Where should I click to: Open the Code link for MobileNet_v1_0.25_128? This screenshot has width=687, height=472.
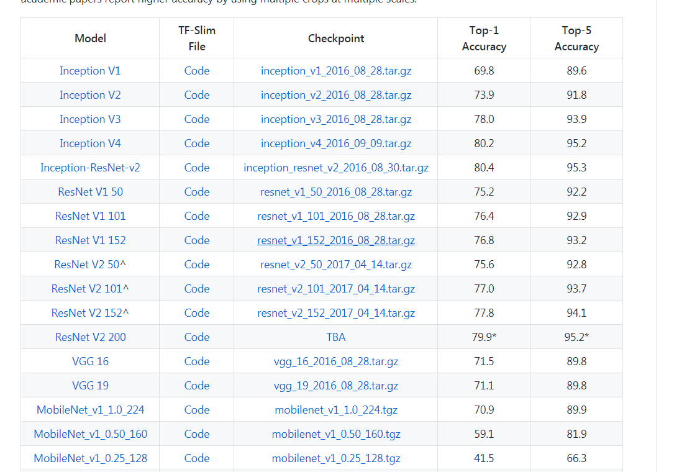coord(196,458)
